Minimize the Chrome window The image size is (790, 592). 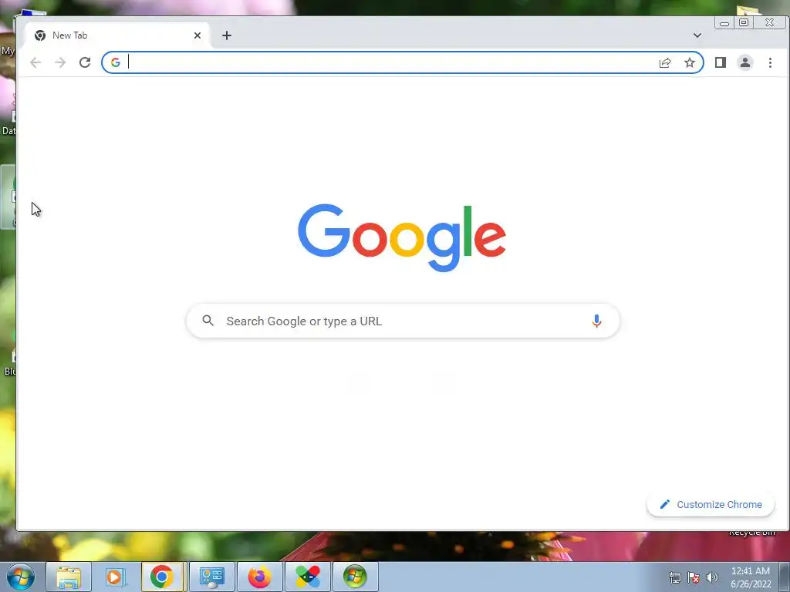(x=724, y=22)
